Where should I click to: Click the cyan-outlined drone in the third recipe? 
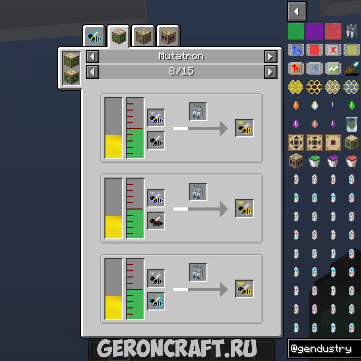tap(156, 301)
